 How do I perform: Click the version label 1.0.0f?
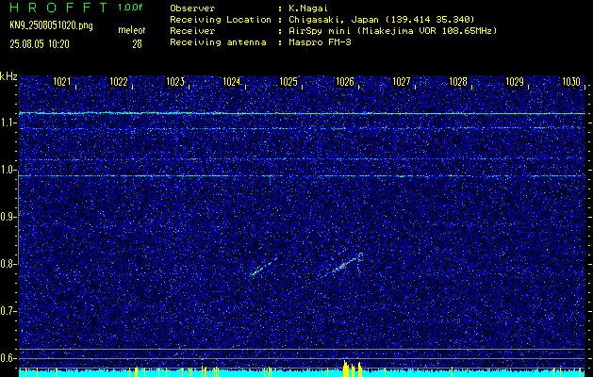[x=130, y=8]
